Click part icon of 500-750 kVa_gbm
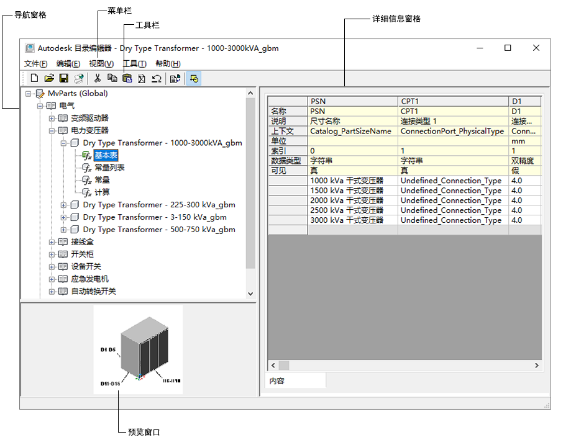This screenshot has height=445, width=571. pyautogui.click(x=75, y=230)
